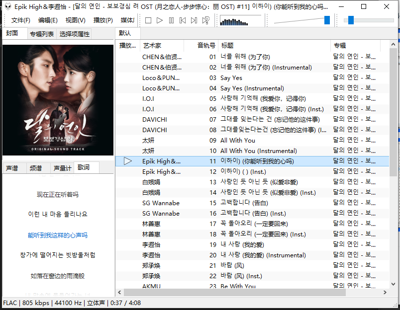This screenshot has height=310, width=400.
Task: Open the 声量计 tab
Action: pos(62,168)
